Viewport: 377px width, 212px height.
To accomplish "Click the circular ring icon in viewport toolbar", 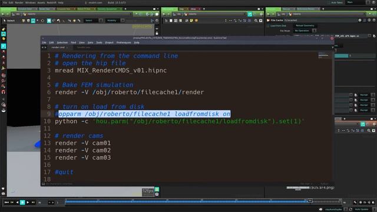I will pyautogui.click(x=42, y=21).
